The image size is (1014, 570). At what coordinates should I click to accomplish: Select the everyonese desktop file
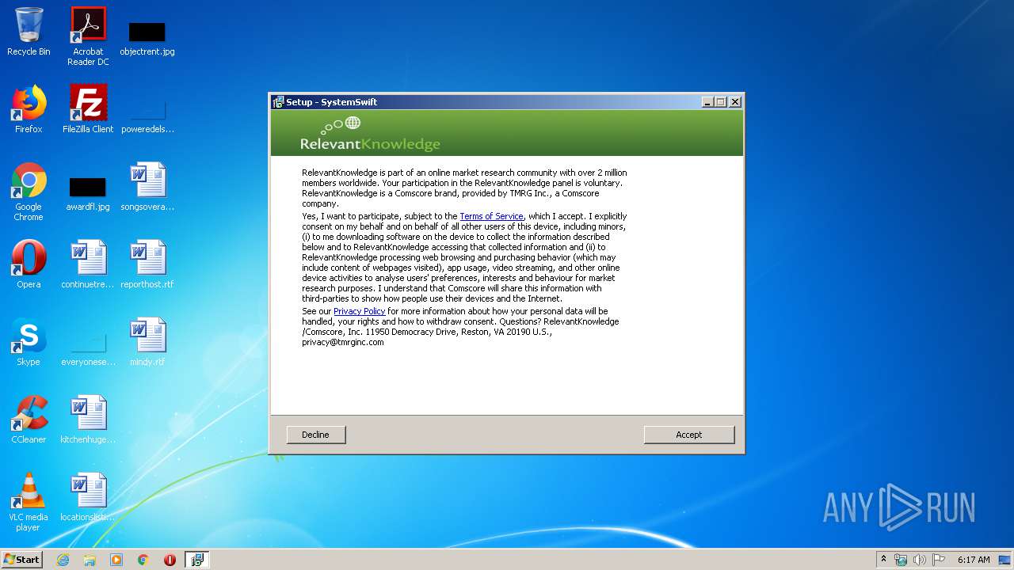tap(88, 349)
